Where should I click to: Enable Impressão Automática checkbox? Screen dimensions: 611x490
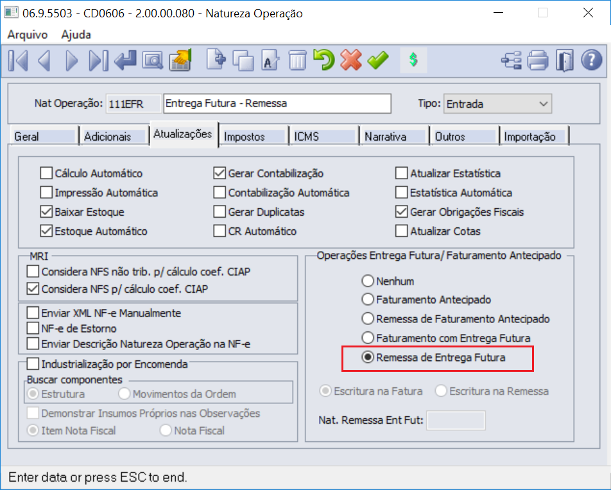pyautogui.click(x=46, y=192)
